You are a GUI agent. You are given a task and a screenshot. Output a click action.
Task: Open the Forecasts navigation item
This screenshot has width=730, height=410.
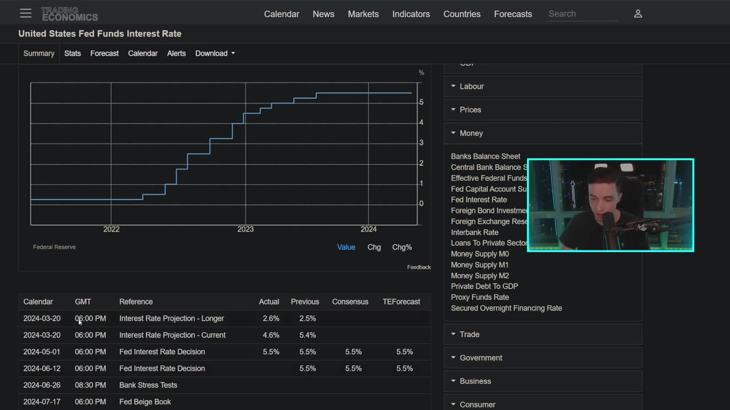tap(513, 14)
